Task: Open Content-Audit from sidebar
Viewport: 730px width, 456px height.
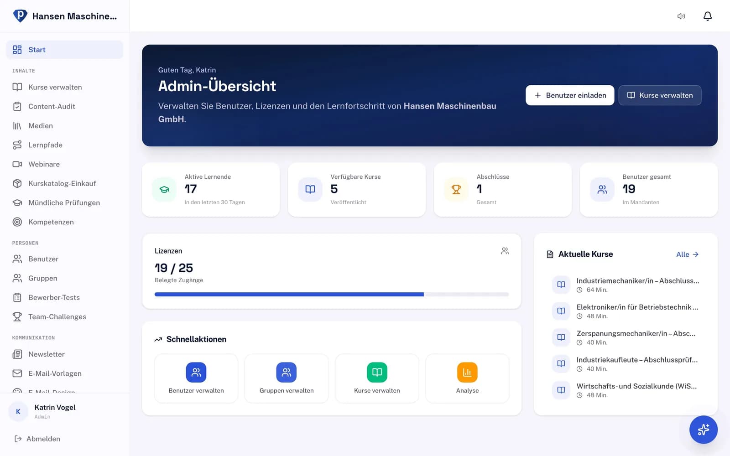Action: point(65,106)
